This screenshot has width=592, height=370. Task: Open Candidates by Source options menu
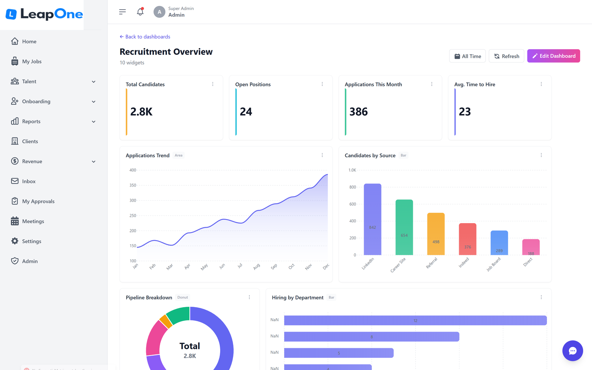click(541, 155)
